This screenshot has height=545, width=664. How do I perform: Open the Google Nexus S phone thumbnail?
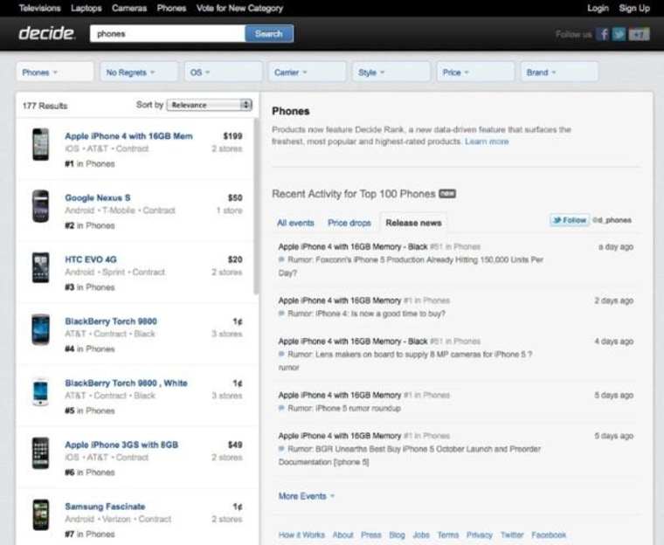pyautogui.click(x=40, y=206)
